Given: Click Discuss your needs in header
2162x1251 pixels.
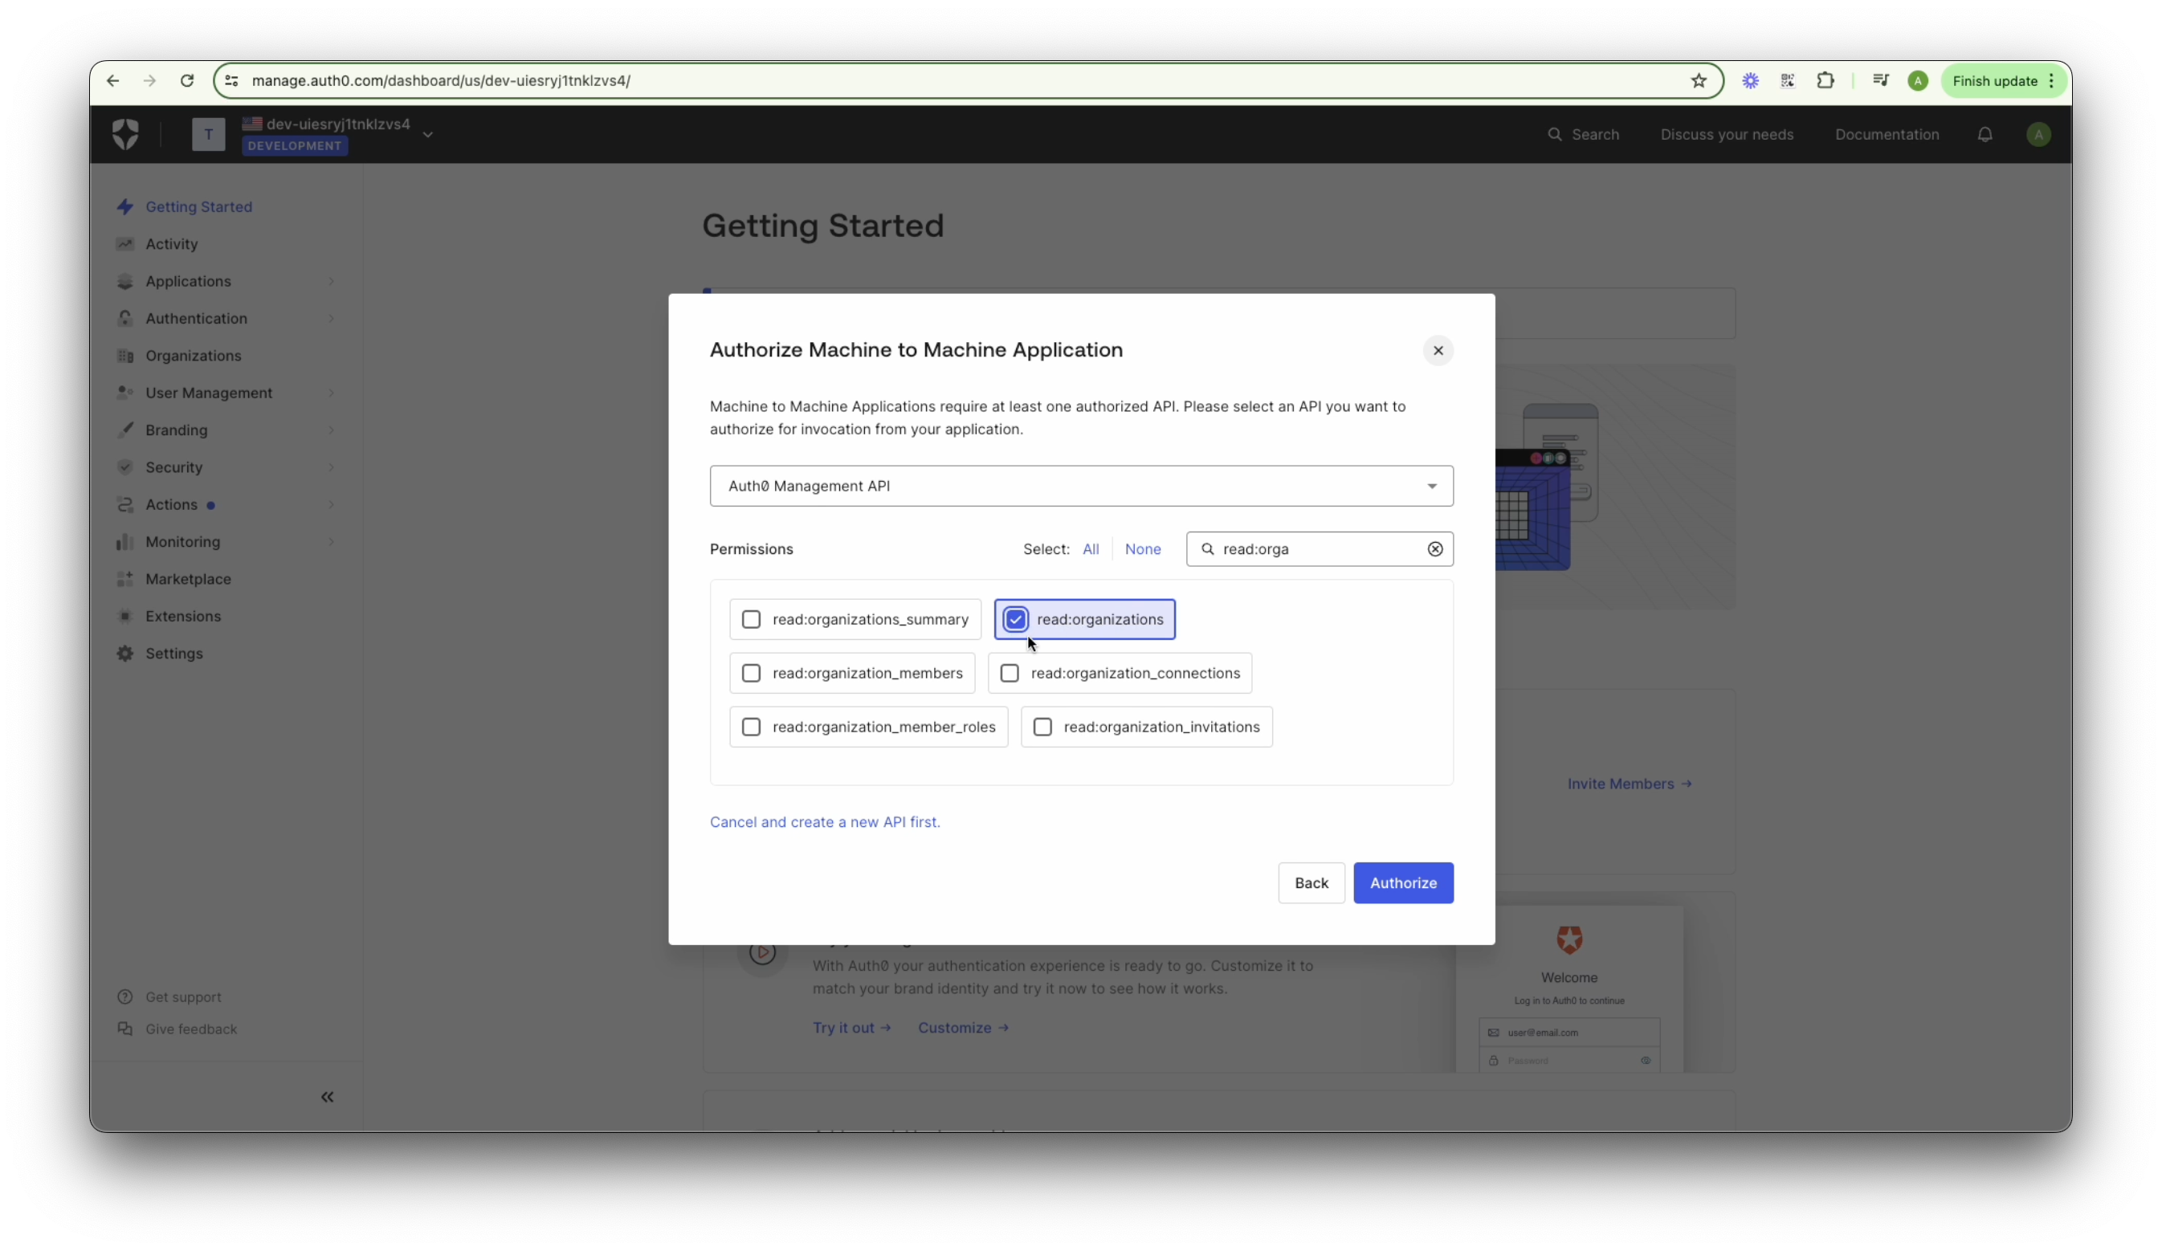Looking at the screenshot, I should point(1726,134).
